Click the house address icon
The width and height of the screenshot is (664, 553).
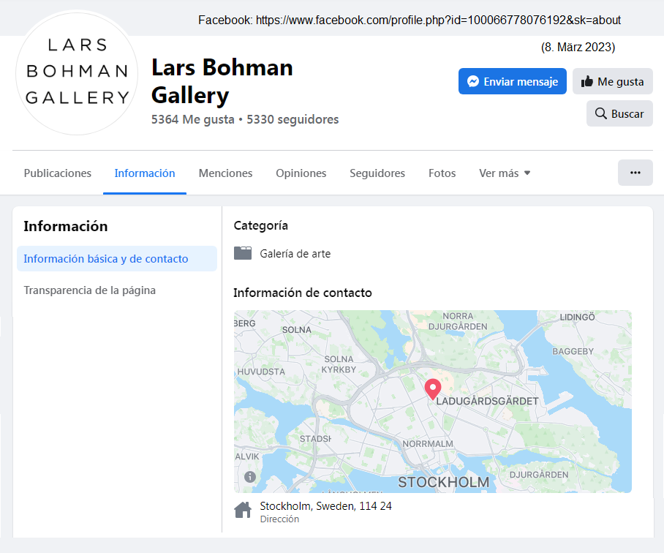pyautogui.click(x=243, y=510)
